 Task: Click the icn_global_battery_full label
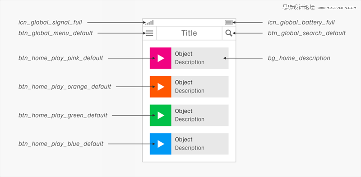click(301, 23)
